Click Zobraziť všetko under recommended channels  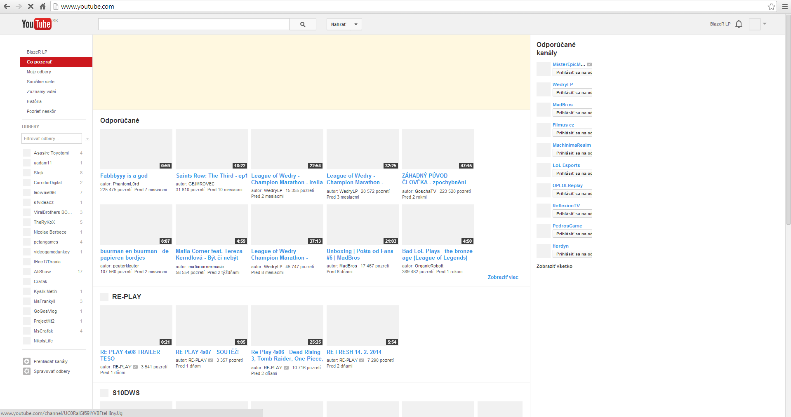(x=554, y=266)
